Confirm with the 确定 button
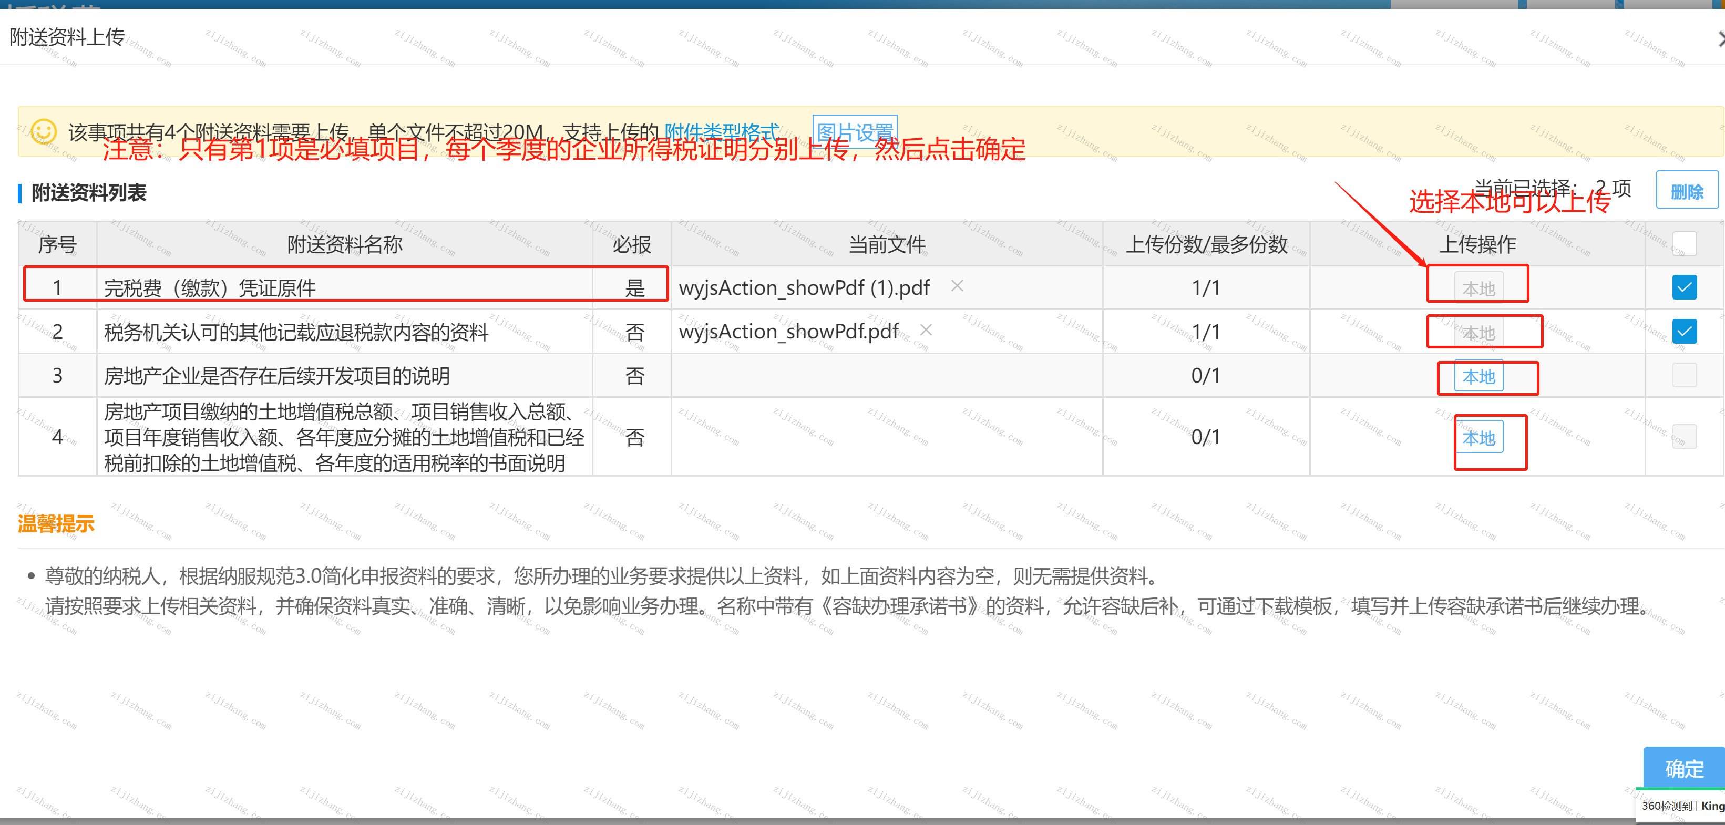Screen dimensions: 1725x825 1683,768
